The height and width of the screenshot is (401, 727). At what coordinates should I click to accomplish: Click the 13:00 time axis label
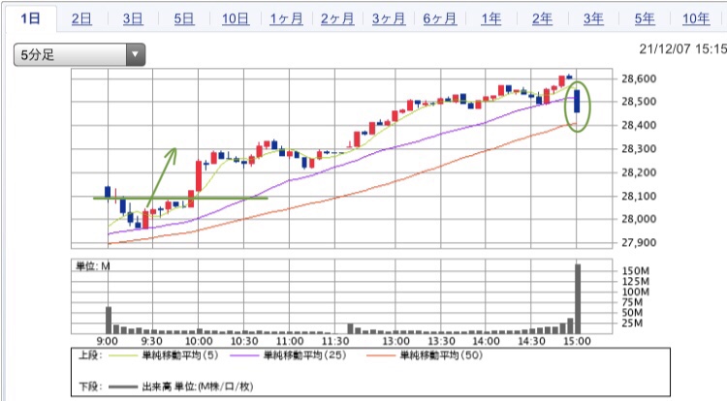(395, 341)
